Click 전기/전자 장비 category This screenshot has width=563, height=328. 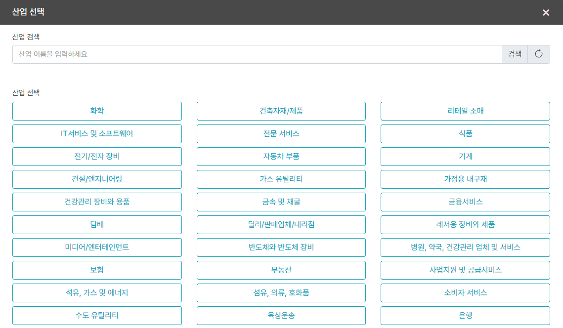tap(97, 157)
